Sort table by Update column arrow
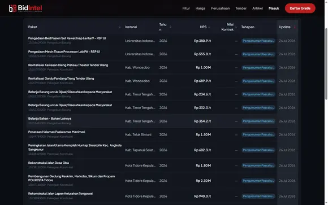 click(295, 27)
